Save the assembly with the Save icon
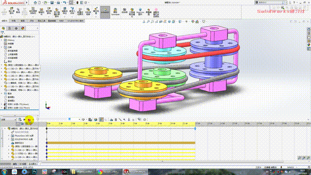The image size is (311, 175). 52,2
